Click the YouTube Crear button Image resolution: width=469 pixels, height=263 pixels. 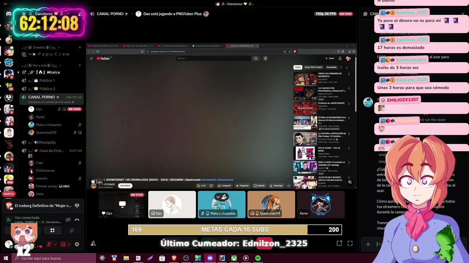click(329, 58)
